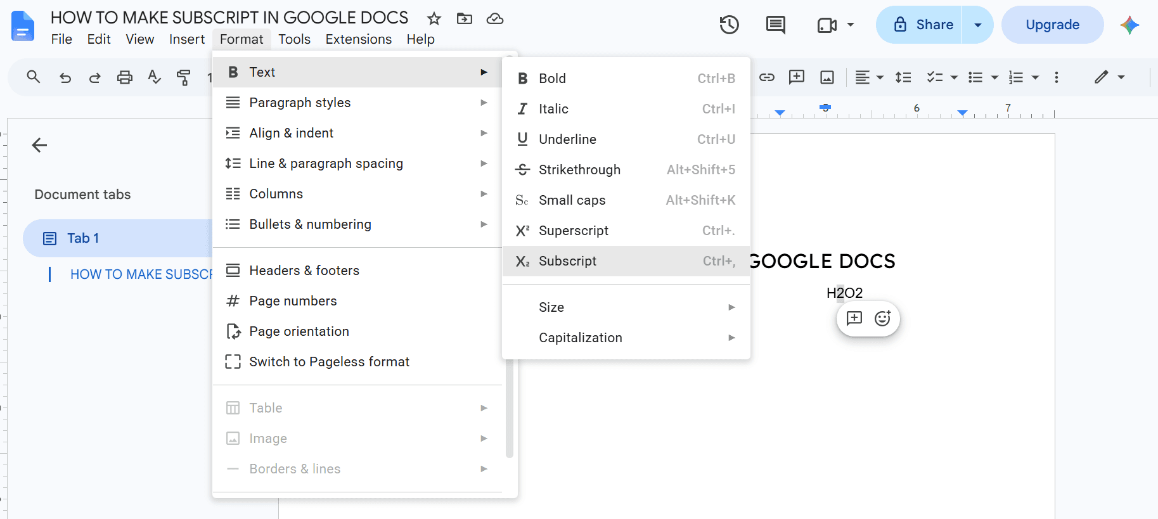Apply Small caps formatting
The height and width of the screenshot is (519, 1158).
point(626,200)
